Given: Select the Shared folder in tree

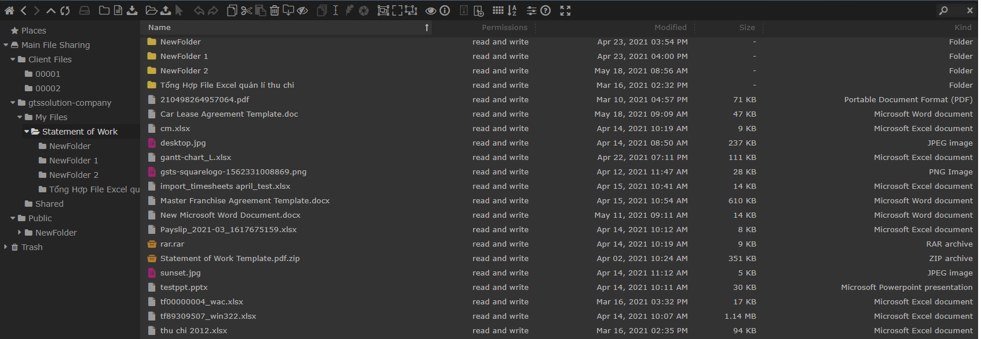Looking at the screenshot, I should click(49, 204).
